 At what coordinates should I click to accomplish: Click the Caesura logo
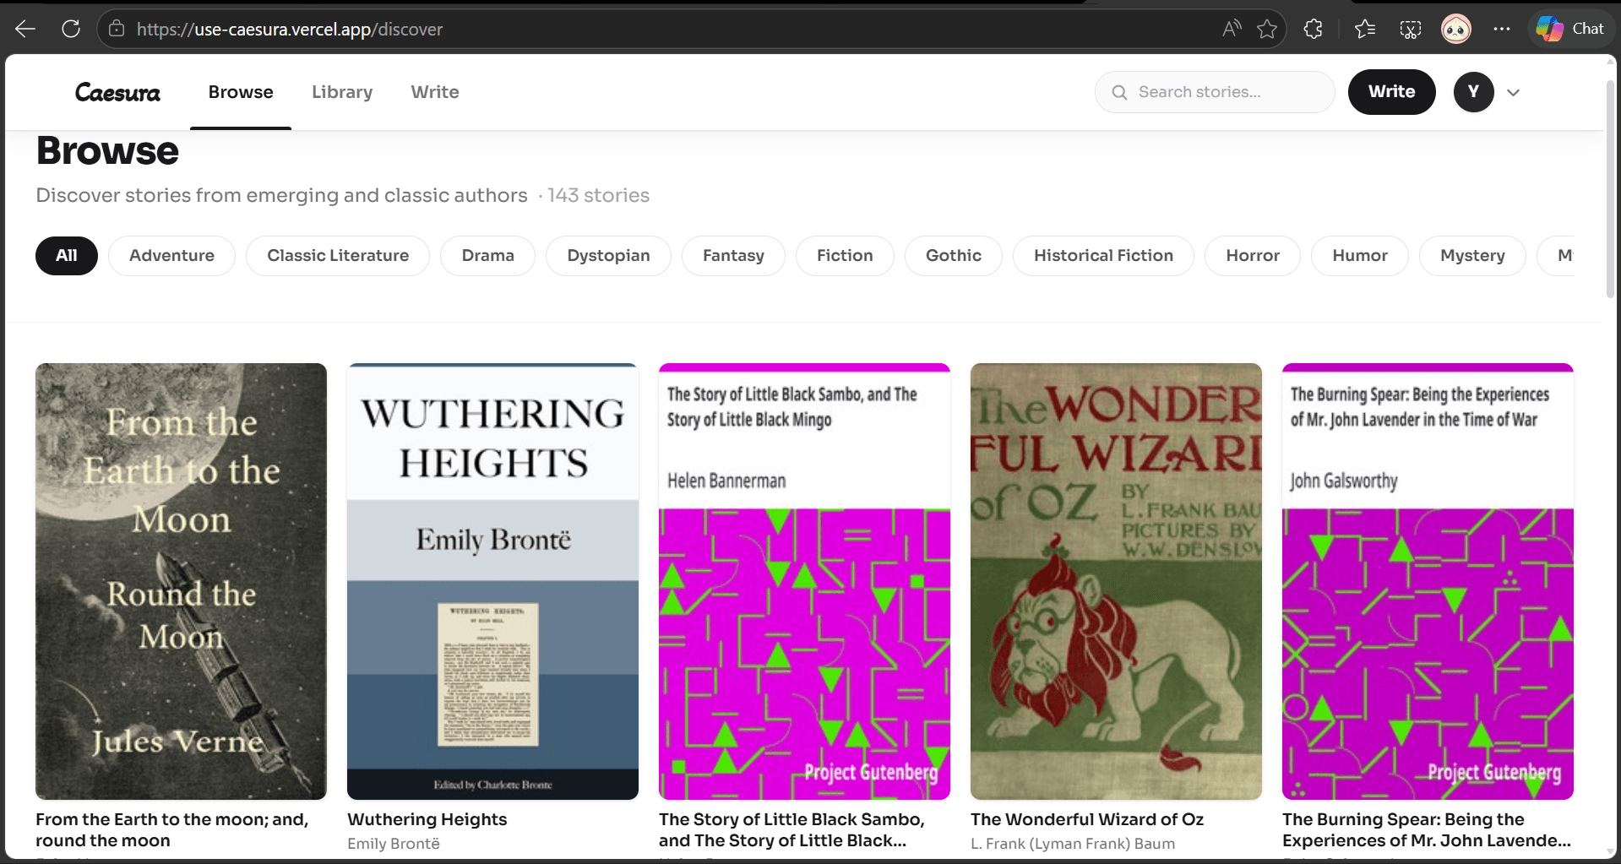coord(117,92)
